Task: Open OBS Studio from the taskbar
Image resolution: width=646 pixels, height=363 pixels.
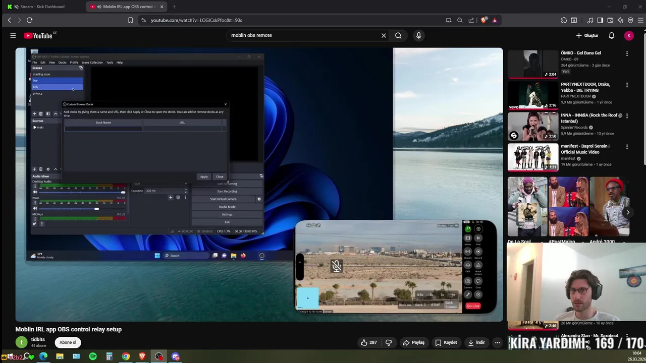Action: coord(159,356)
